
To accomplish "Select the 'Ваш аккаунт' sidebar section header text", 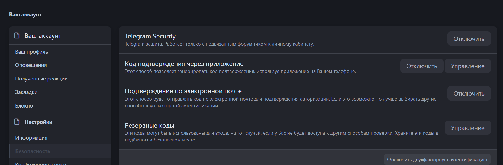I will pos(43,36).
